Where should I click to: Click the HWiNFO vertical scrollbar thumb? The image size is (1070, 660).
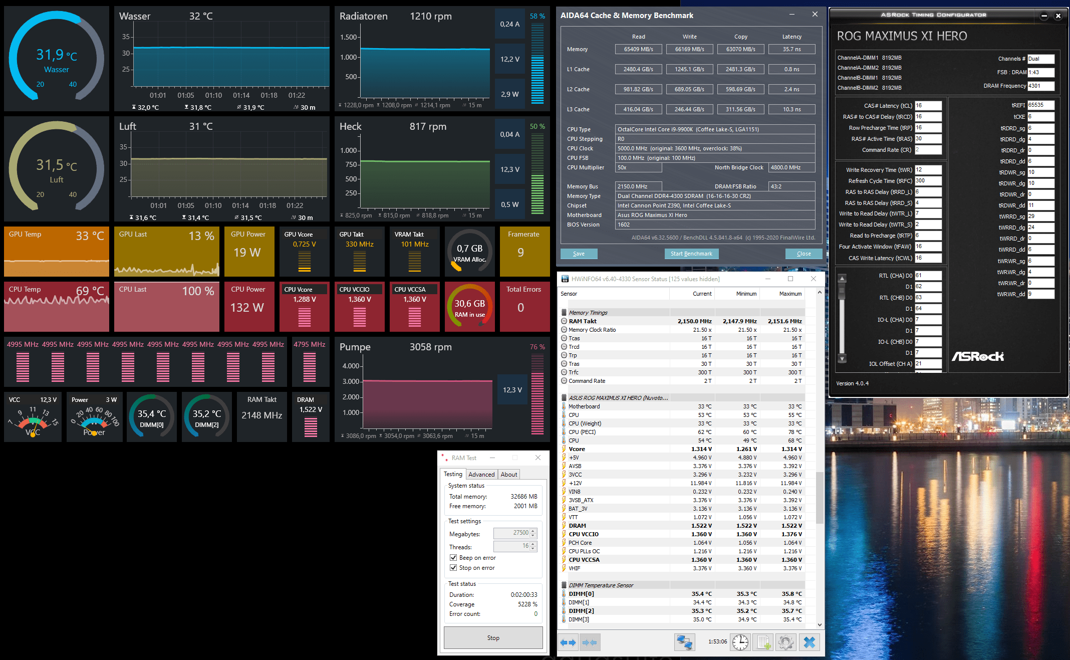tap(820, 498)
